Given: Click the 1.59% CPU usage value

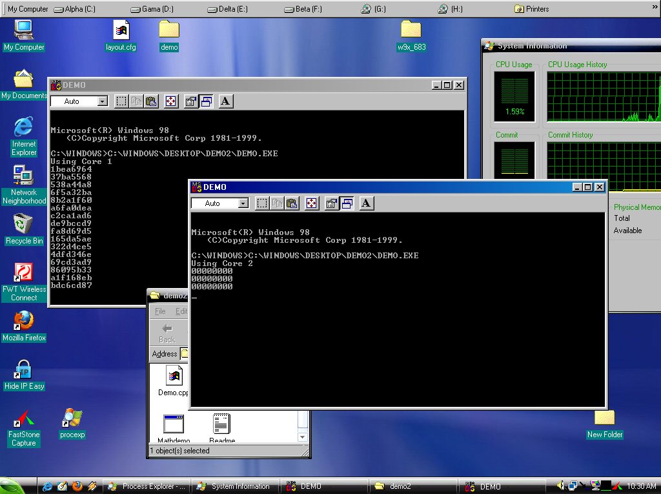Looking at the screenshot, I should 514,112.
